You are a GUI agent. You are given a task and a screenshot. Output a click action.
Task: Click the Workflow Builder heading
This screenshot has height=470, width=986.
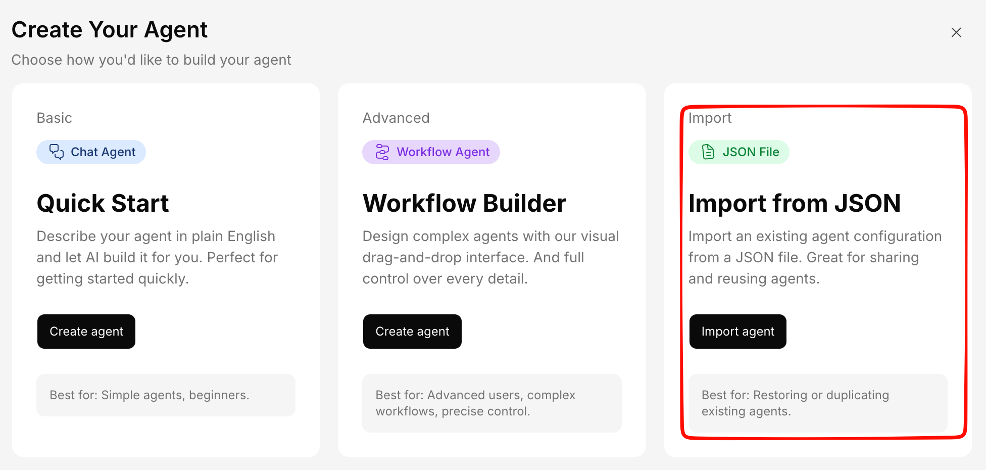tap(464, 203)
